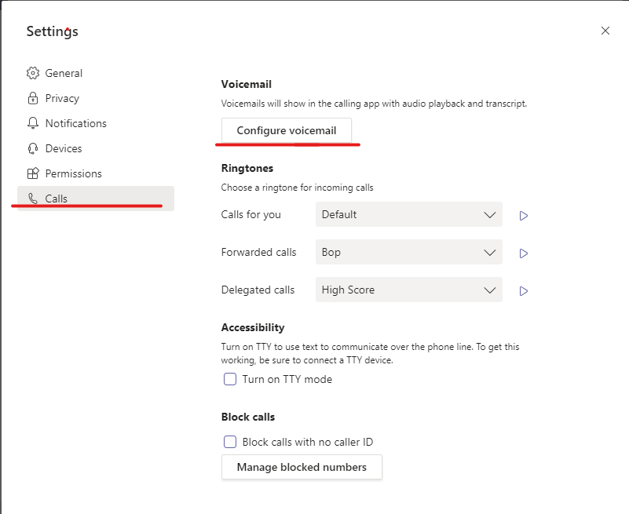Preview the Delegated calls ringtone
629x514 pixels.
pyautogui.click(x=523, y=291)
